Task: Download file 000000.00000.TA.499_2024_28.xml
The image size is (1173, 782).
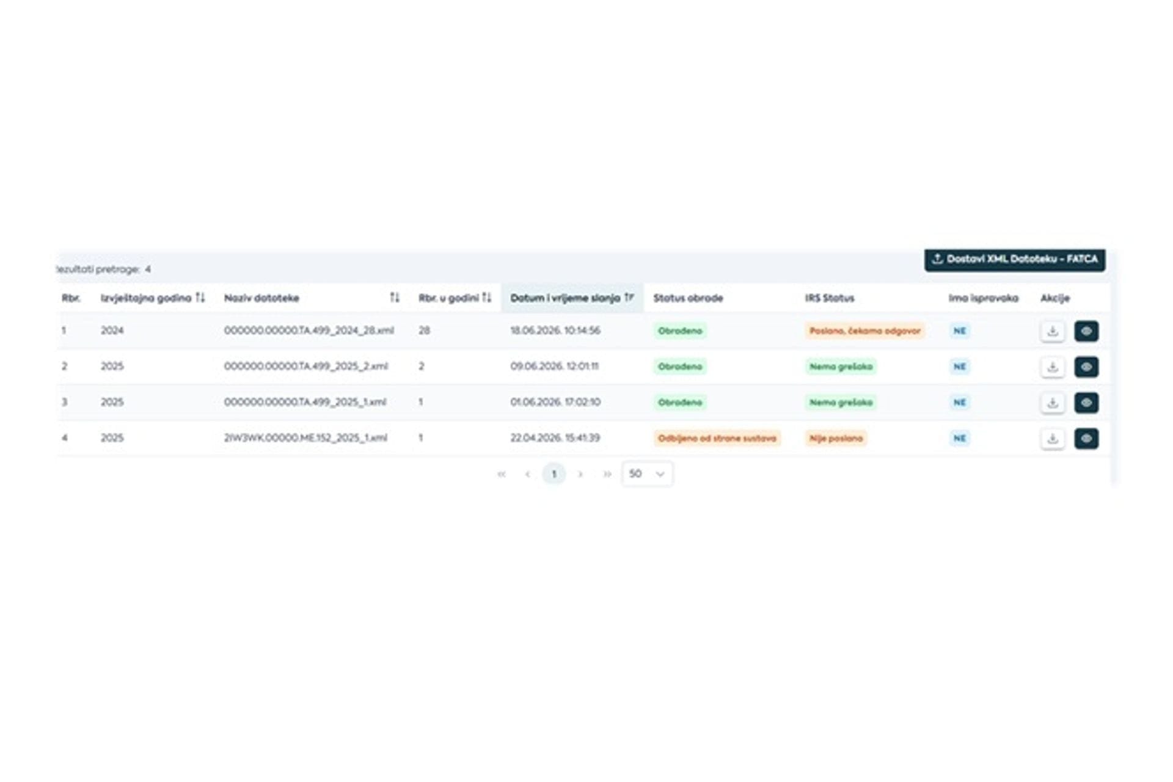Action: tap(1052, 331)
